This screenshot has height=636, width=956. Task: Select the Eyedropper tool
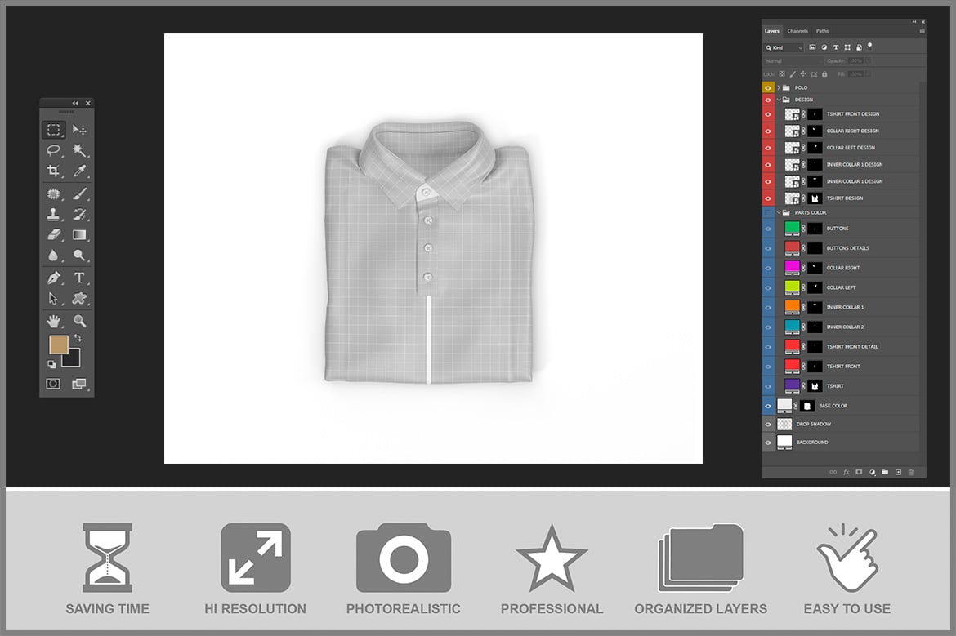pyautogui.click(x=79, y=171)
